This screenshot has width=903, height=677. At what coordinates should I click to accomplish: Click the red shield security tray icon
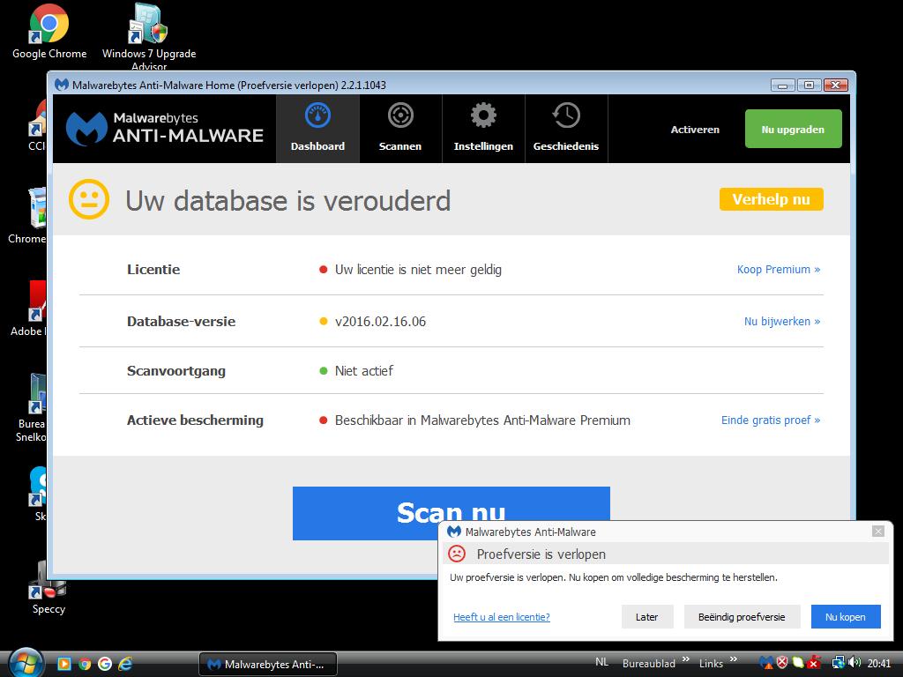pos(782,663)
